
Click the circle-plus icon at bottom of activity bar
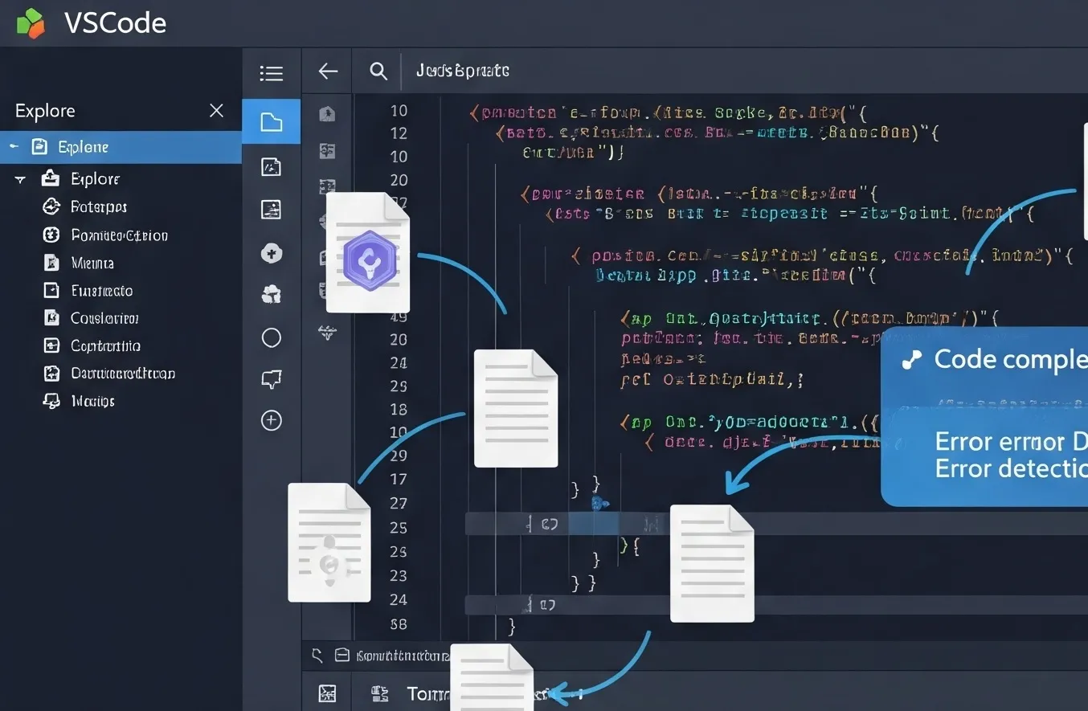pos(271,420)
